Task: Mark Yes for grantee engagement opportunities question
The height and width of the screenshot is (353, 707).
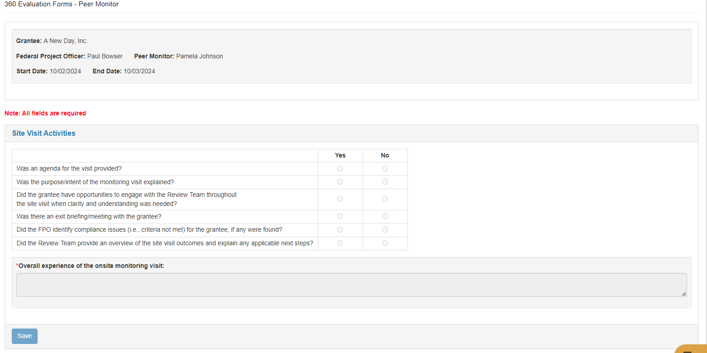Action: pos(340,199)
